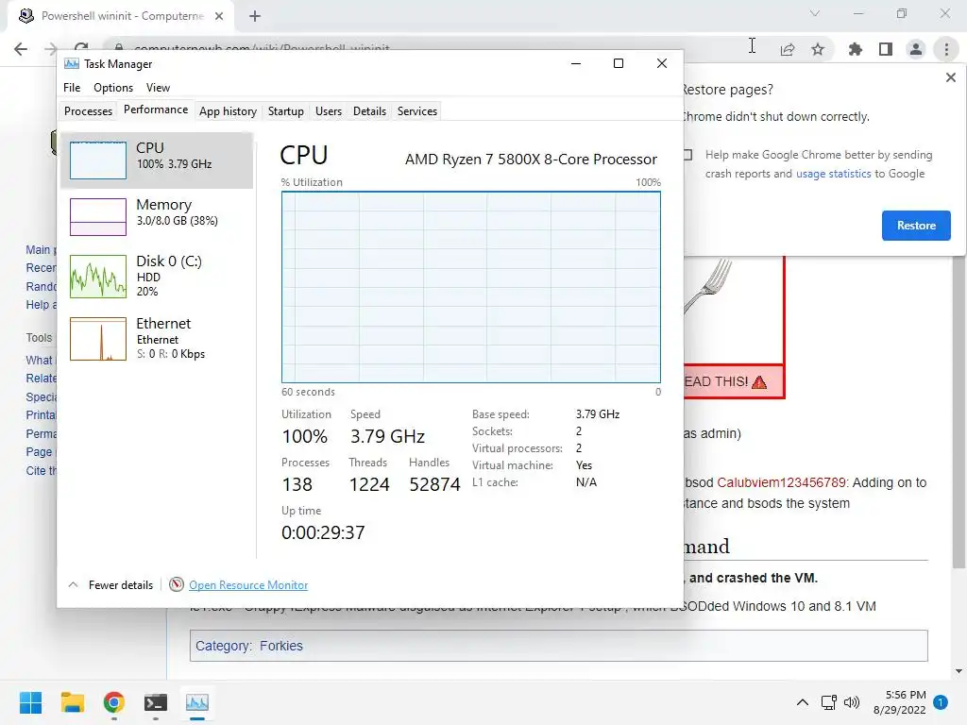
Task: Select the Performance tab
Action: (156, 110)
